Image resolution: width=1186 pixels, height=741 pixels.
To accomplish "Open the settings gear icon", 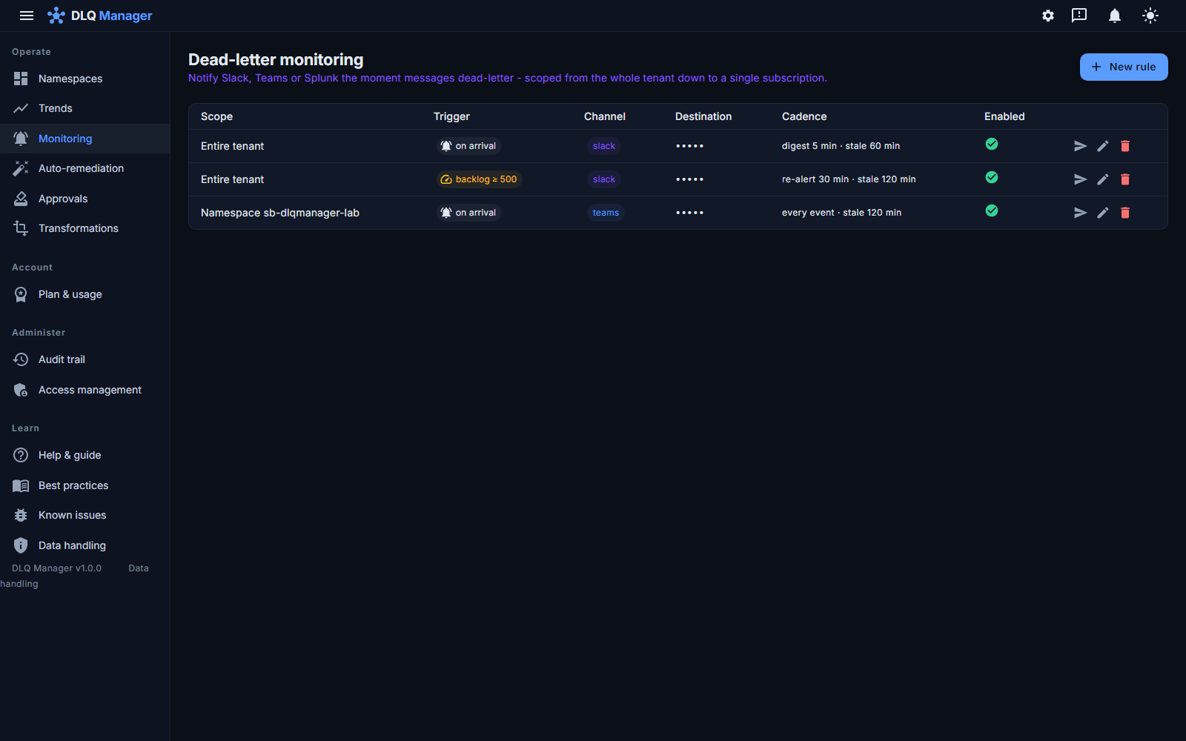I will point(1048,16).
